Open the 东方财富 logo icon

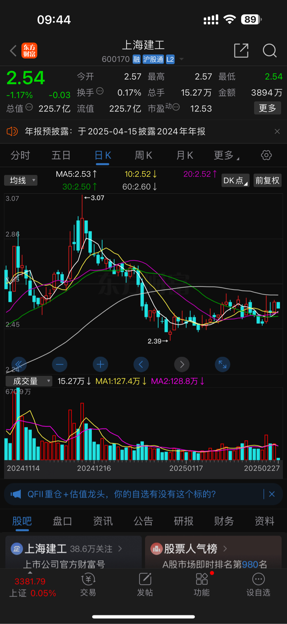[30, 51]
